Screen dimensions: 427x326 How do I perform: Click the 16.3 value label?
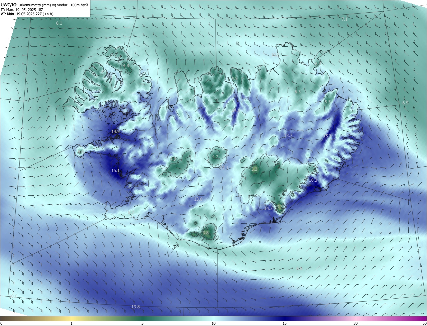click(313, 180)
